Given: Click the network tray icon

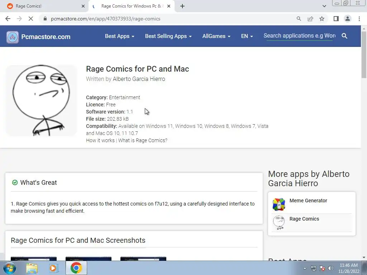Looking at the screenshot, I should pyautogui.click(x=313, y=268).
